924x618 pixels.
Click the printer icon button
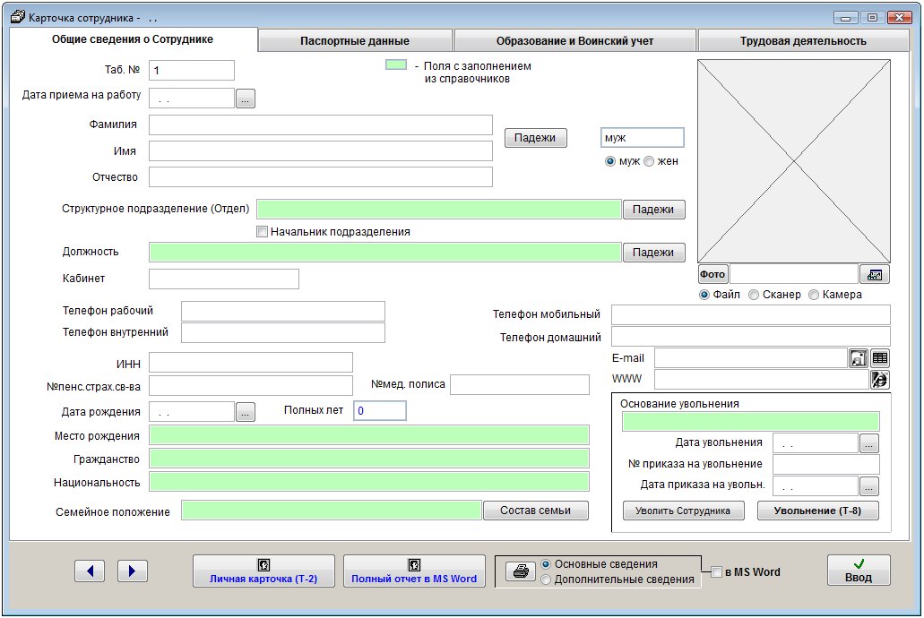[521, 571]
